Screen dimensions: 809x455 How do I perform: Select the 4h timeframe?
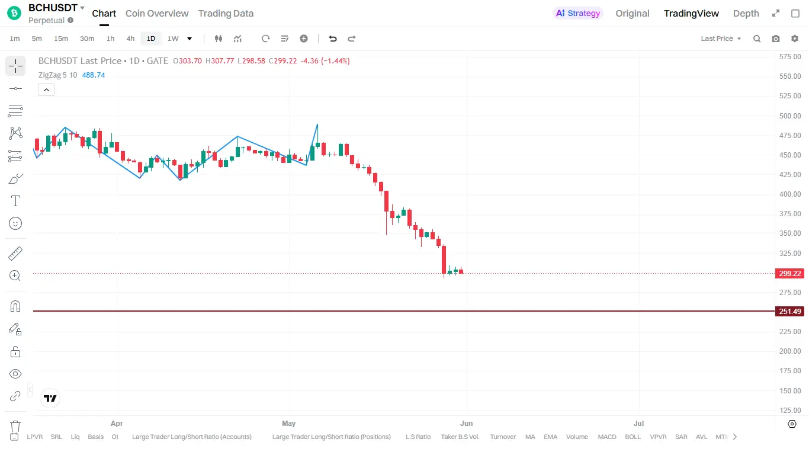pos(130,39)
